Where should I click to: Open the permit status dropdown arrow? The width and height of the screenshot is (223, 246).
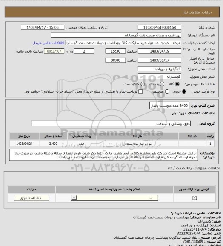[74, 198]
